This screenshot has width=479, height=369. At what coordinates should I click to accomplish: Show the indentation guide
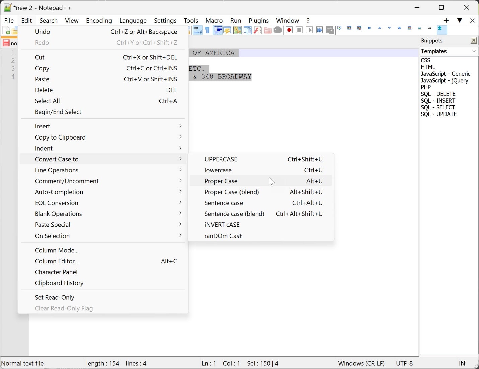coord(218,30)
